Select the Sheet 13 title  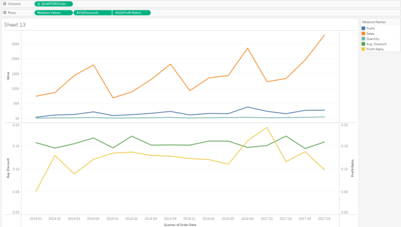tap(15, 25)
